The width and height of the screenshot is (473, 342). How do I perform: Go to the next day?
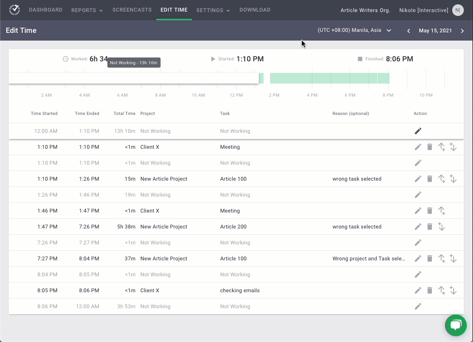point(462,31)
